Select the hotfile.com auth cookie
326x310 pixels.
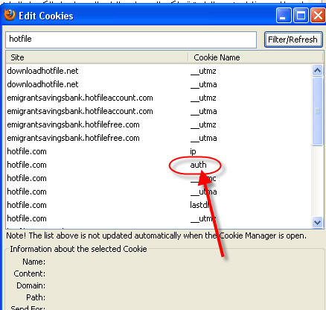click(159, 165)
